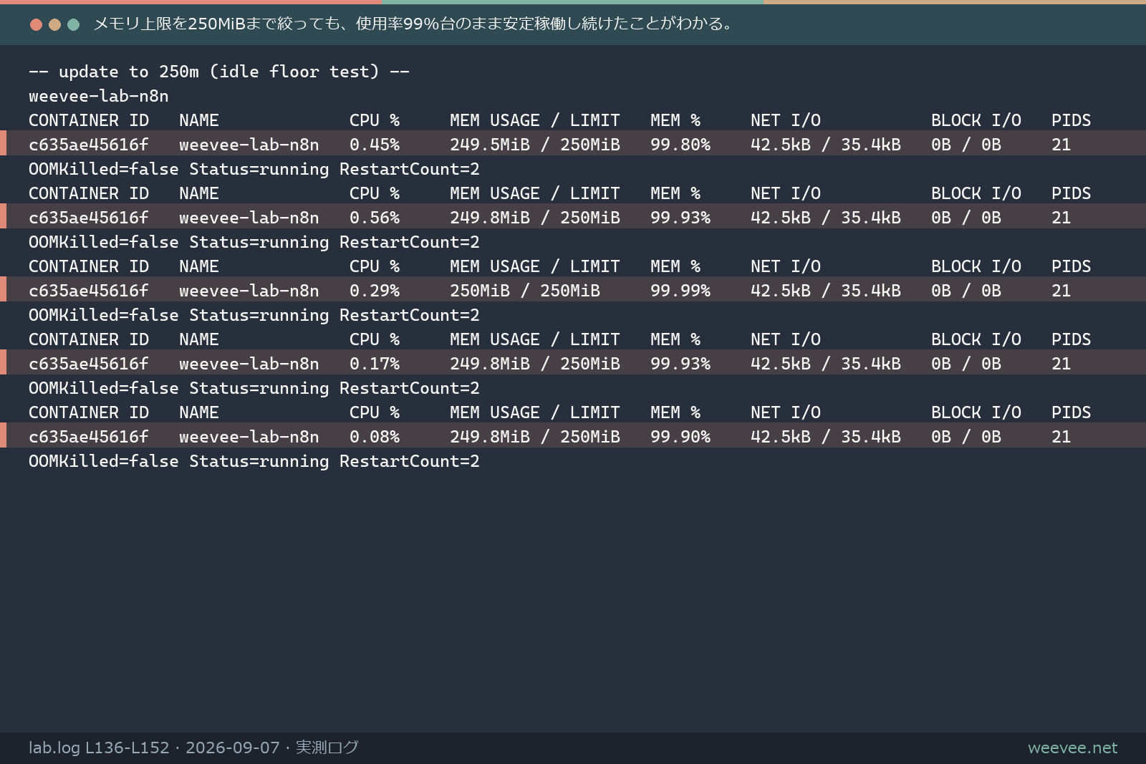The width and height of the screenshot is (1146, 764).
Task: Click the 0.29% CPU value
Action: pyautogui.click(x=375, y=291)
